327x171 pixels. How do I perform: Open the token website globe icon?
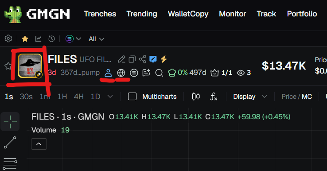(121, 73)
